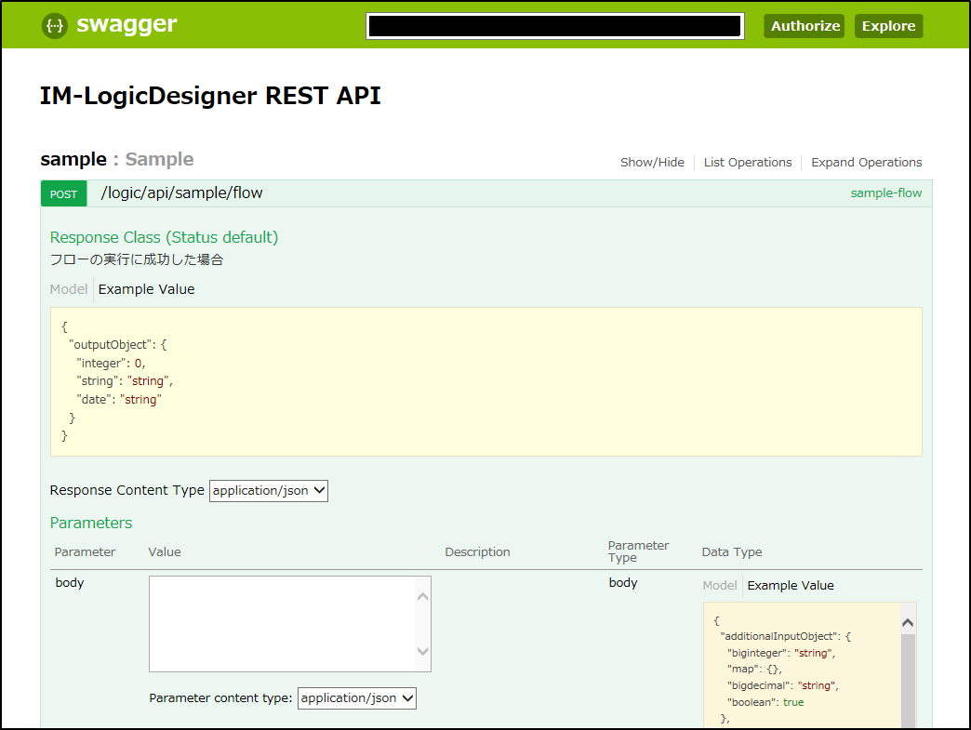Screen dimensions: 971x730
Task: Click the sample-flow operation name
Action: (x=885, y=193)
